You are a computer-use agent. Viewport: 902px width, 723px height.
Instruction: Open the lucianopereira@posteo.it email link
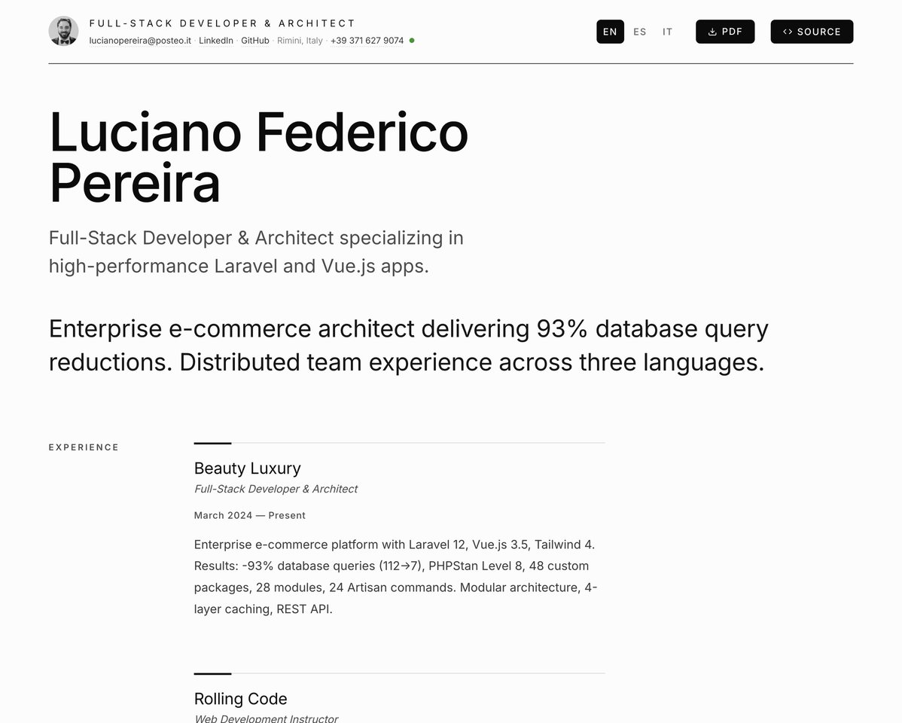tap(140, 41)
